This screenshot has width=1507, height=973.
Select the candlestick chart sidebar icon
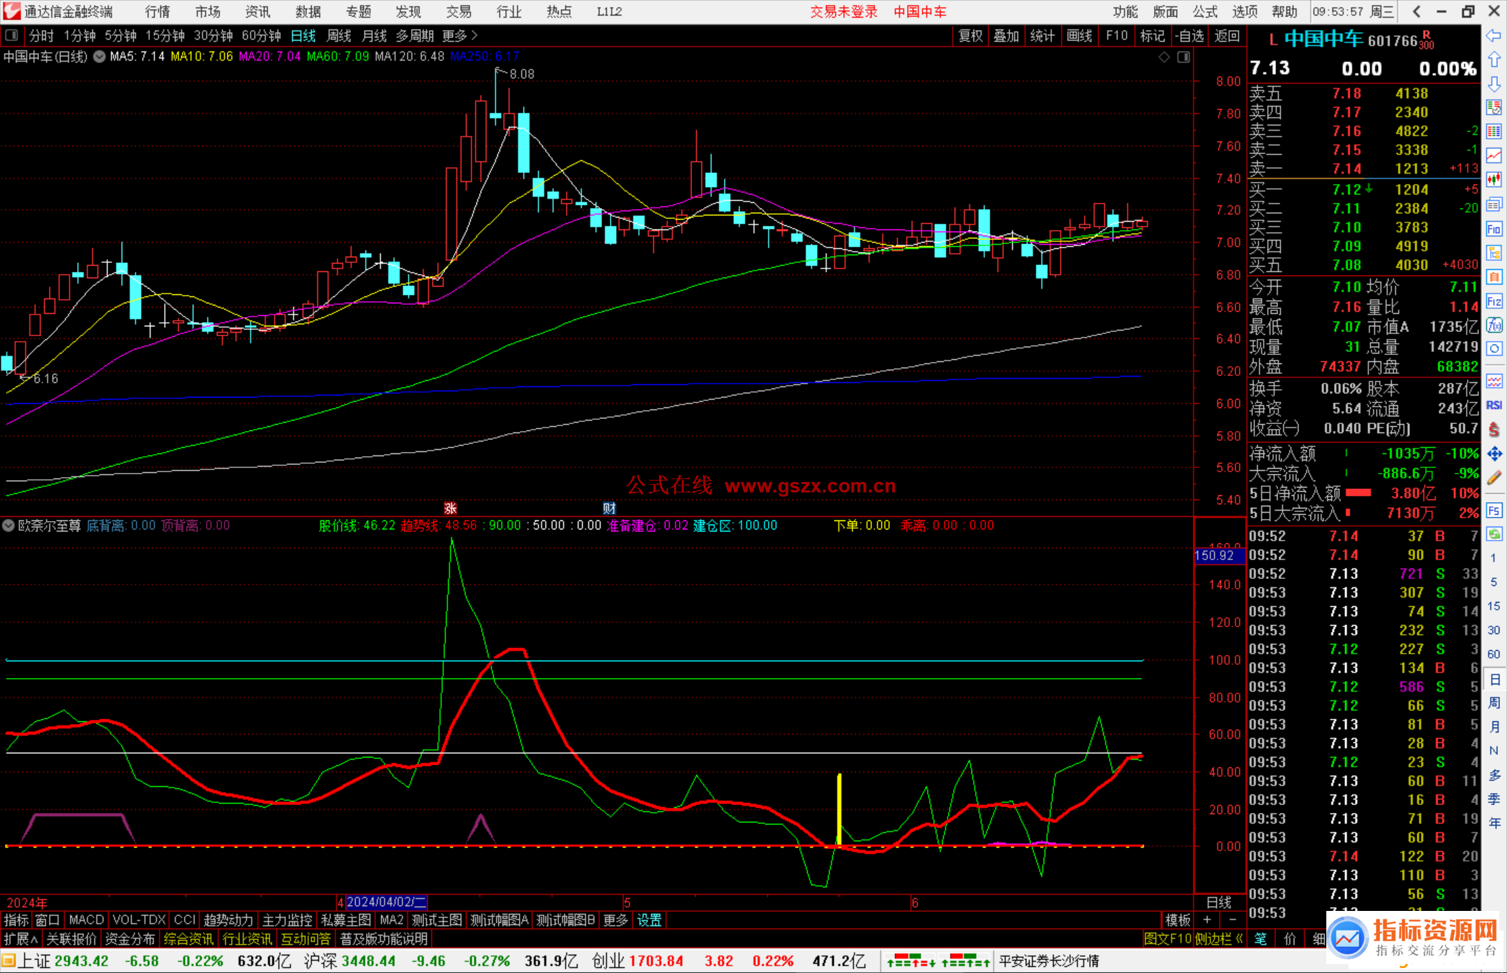(1494, 180)
